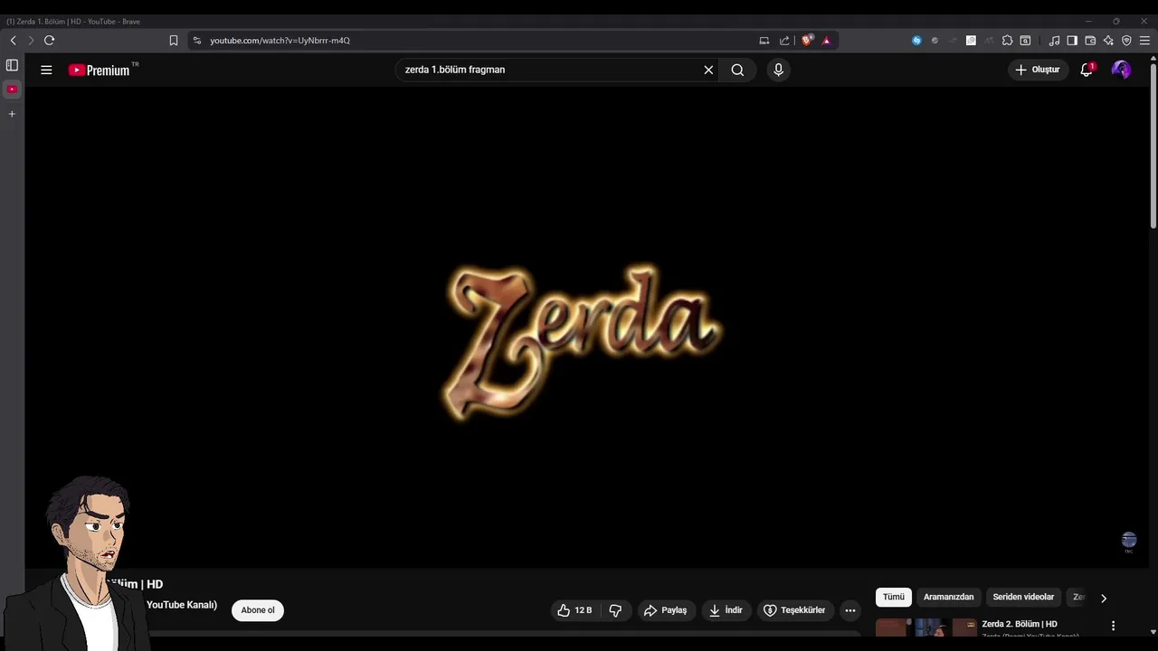Send thanks using Teşekkürler button
Viewport: 1158px width, 651px height.
pos(794,610)
